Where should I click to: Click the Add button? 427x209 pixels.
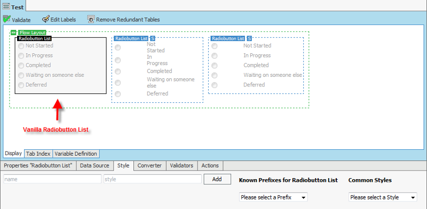[217, 179]
